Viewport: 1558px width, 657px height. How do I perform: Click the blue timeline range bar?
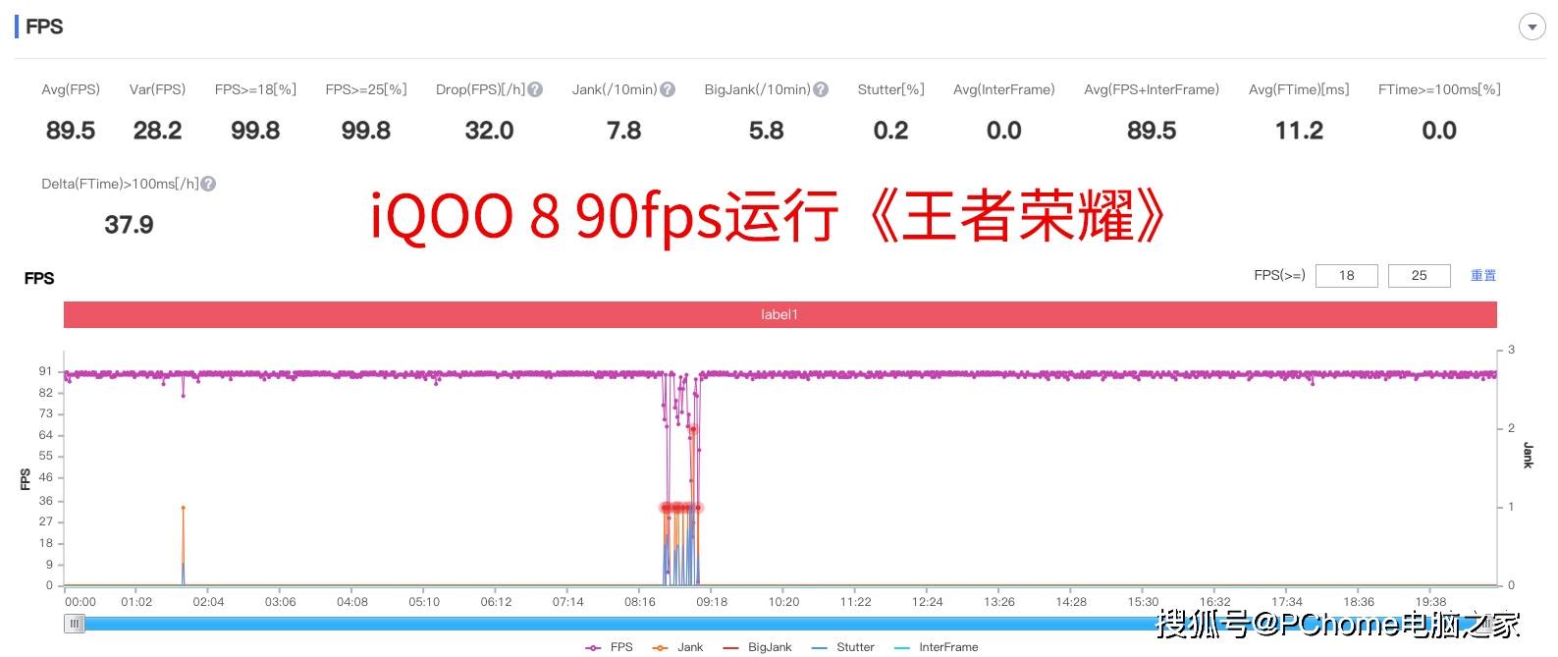(780, 624)
